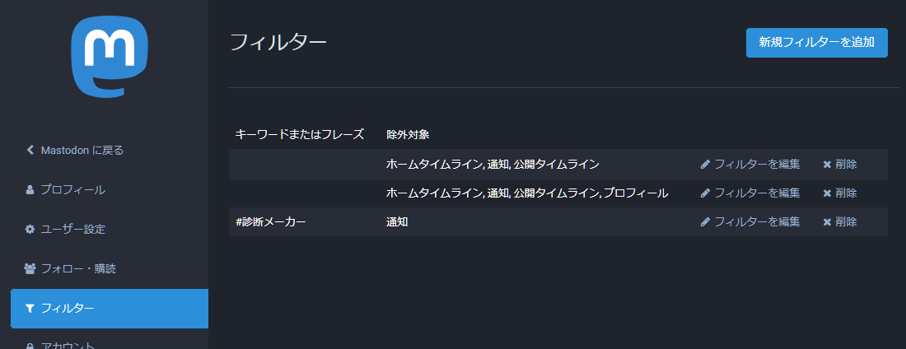Click the pencil icon in the #診断メーカー row

(x=705, y=221)
